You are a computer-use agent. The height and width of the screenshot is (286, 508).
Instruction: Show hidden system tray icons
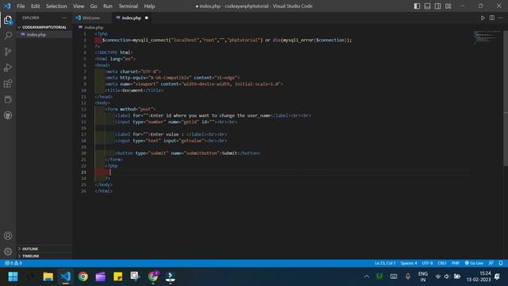pos(367,276)
